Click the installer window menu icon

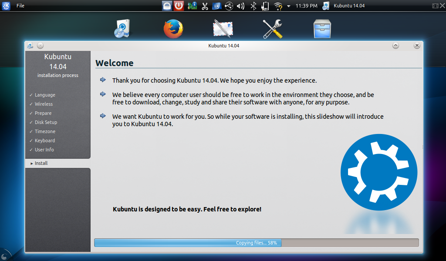point(30,45)
